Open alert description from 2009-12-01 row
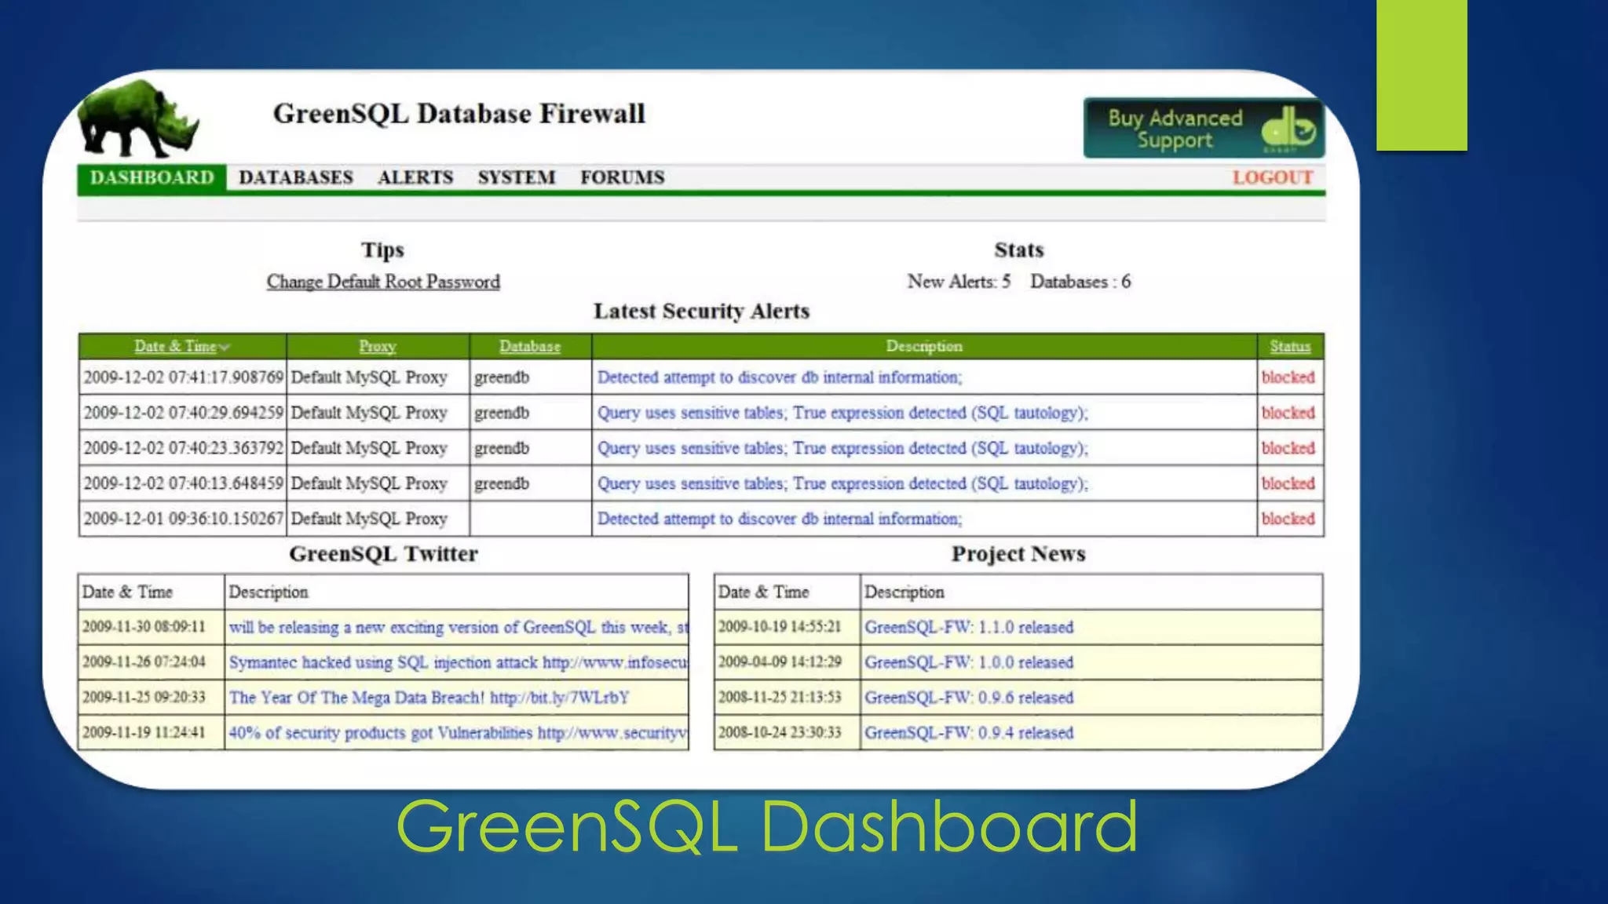The image size is (1608, 904). click(780, 519)
